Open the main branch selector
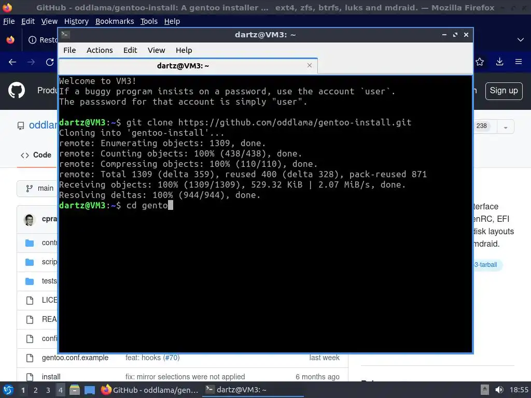Image resolution: width=531 pixels, height=398 pixels. click(x=37, y=188)
